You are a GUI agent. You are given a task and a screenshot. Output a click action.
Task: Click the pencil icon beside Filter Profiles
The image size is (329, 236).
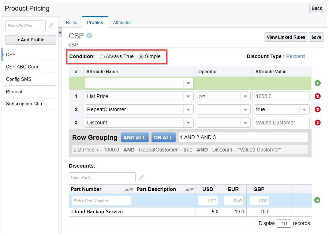[x=51, y=25]
